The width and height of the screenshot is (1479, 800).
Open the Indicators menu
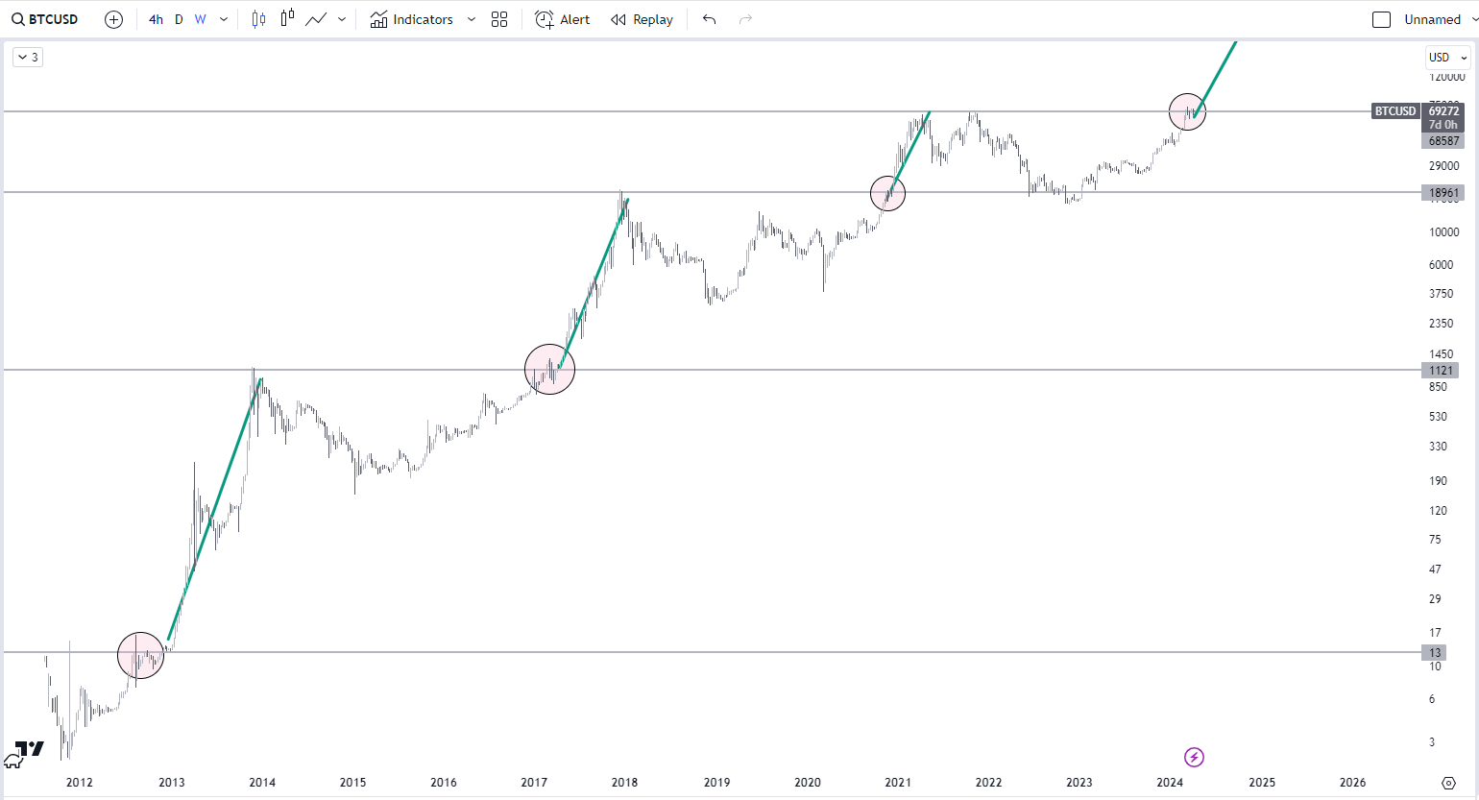pyautogui.click(x=412, y=19)
